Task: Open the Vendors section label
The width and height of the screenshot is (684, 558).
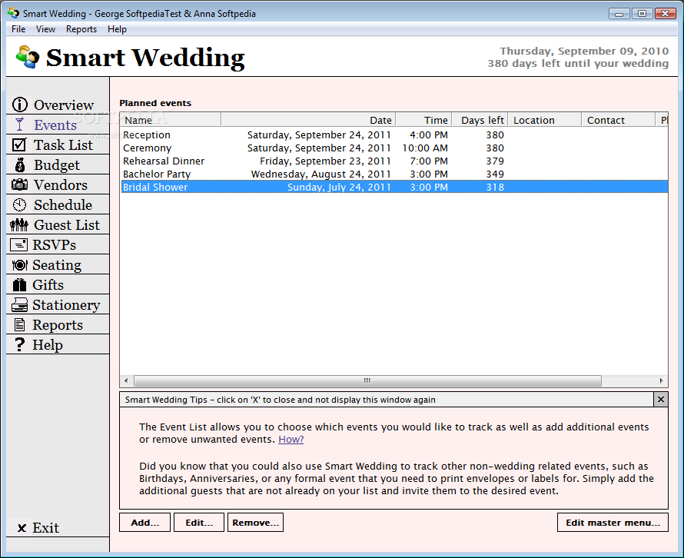Action: point(61,185)
